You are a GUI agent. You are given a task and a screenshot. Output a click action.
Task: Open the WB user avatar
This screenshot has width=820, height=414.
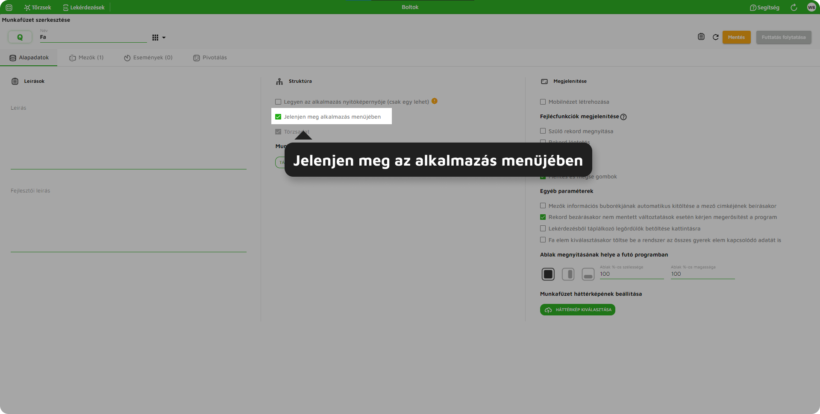811,7
